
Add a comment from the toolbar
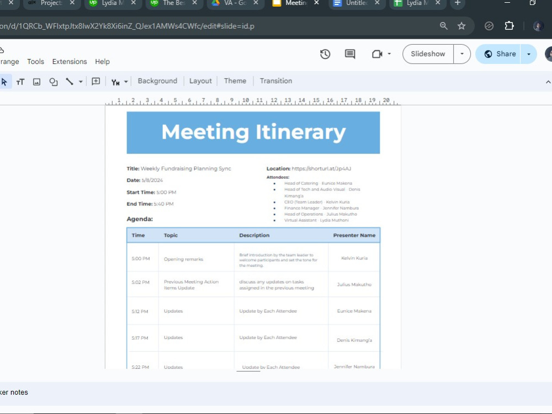click(x=95, y=81)
